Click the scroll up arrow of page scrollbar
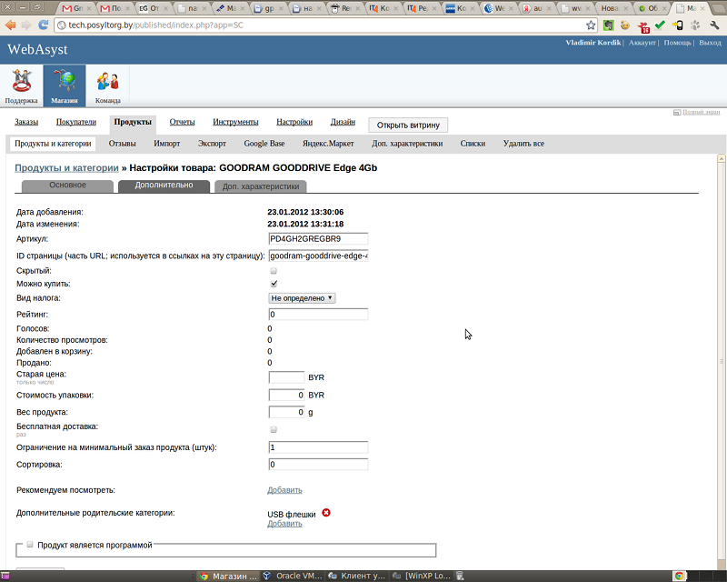727x582 pixels. 721,159
